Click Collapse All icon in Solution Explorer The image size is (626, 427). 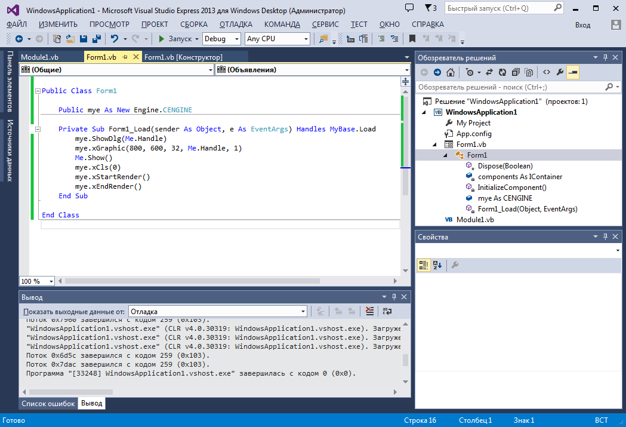click(516, 72)
